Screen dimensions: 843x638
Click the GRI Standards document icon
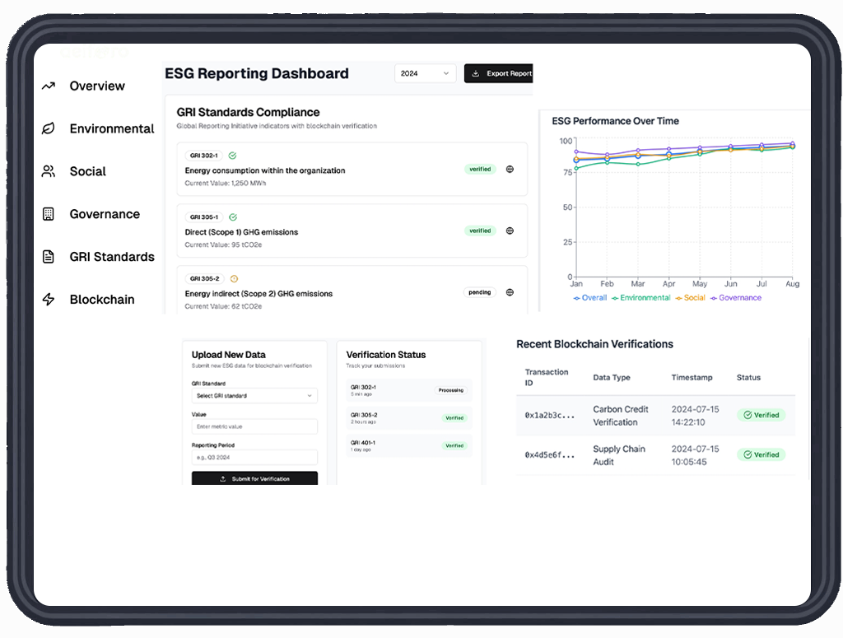49,257
